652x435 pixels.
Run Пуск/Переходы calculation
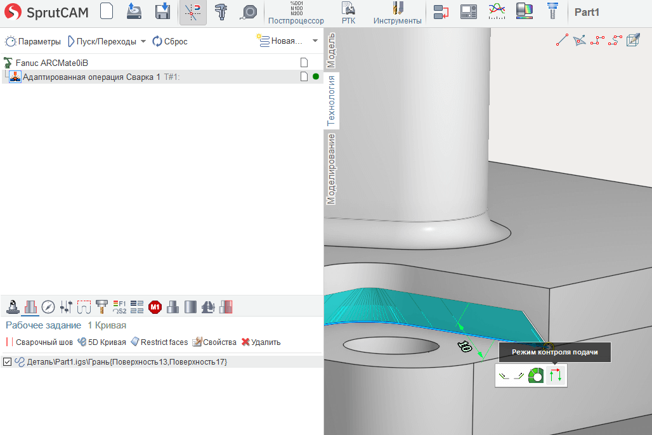coord(102,41)
